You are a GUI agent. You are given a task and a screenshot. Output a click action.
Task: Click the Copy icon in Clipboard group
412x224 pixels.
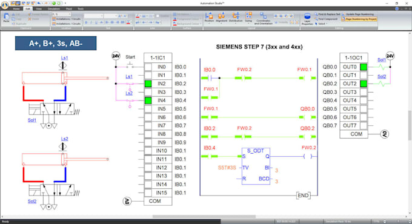(x=13, y=19)
